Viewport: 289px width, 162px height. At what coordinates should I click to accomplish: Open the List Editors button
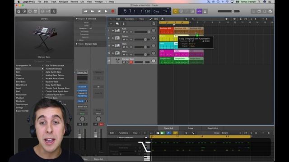click(x=254, y=11)
